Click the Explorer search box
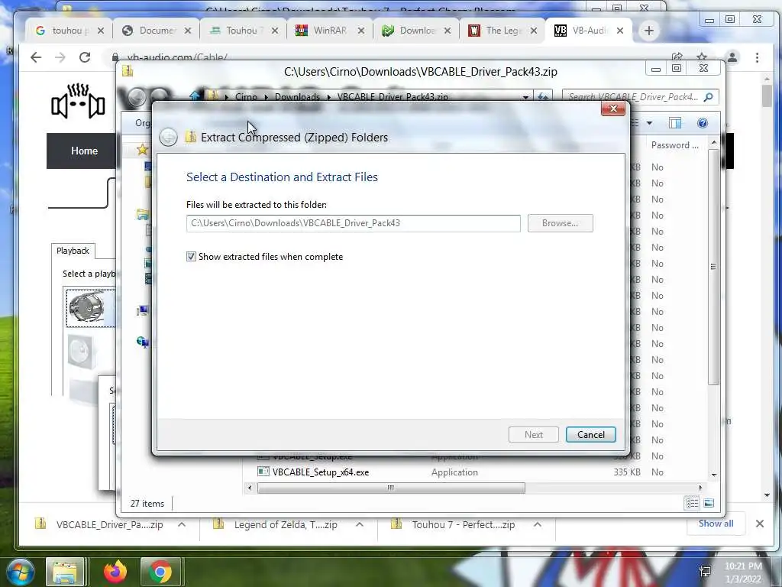Image resolution: width=782 pixels, height=587 pixels. pos(633,97)
